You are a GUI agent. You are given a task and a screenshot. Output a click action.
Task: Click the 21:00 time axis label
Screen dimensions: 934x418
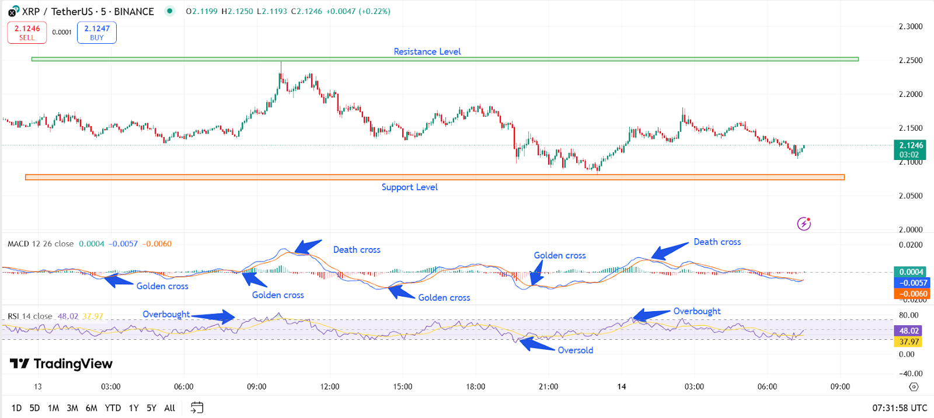tap(548, 386)
